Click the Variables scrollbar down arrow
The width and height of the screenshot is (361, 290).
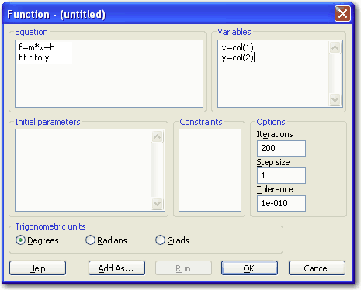click(335, 99)
